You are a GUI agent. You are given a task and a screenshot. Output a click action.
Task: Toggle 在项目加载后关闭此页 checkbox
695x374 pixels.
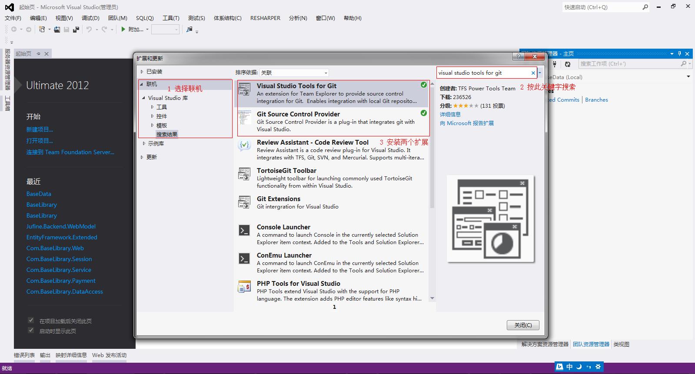[x=31, y=320]
